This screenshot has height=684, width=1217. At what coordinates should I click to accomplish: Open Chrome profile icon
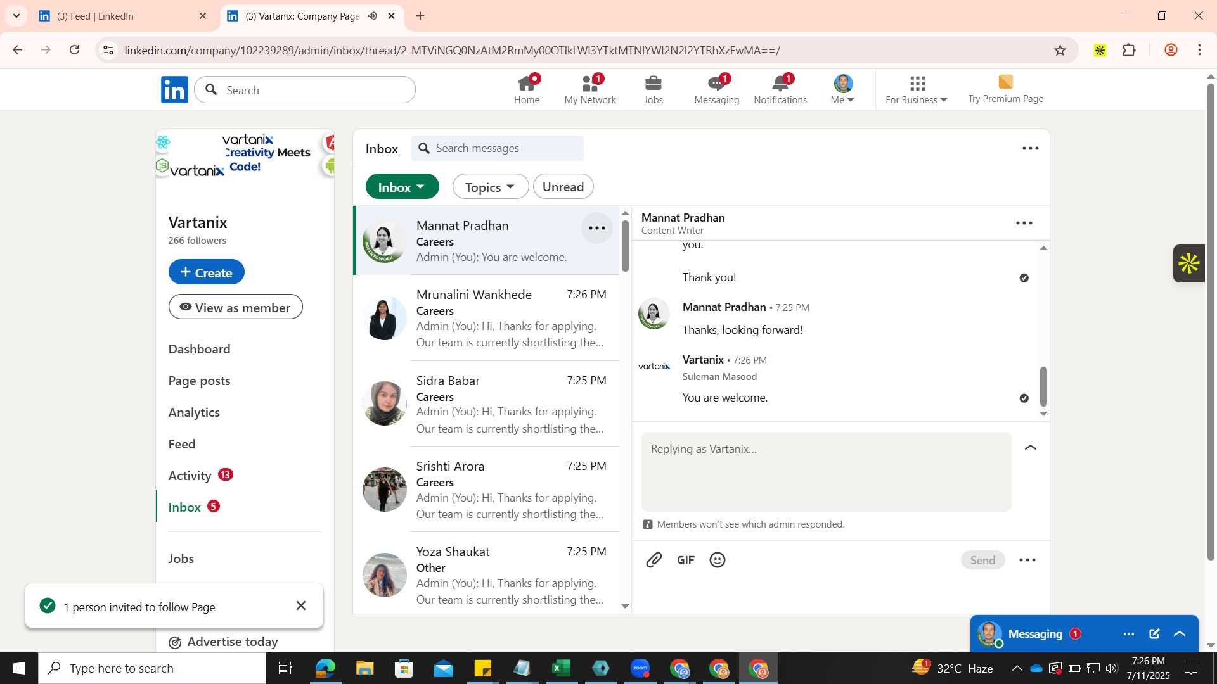tap(1171, 50)
